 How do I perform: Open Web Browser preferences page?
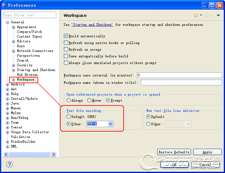coord(27,75)
